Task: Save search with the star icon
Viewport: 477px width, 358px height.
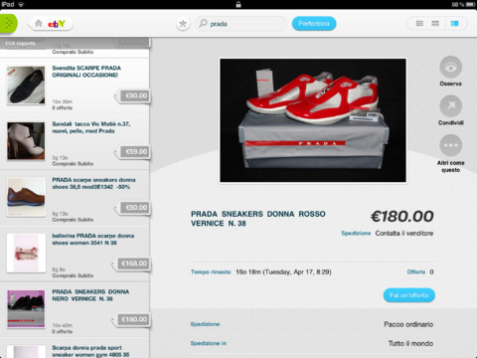Action: tap(183, 24)
